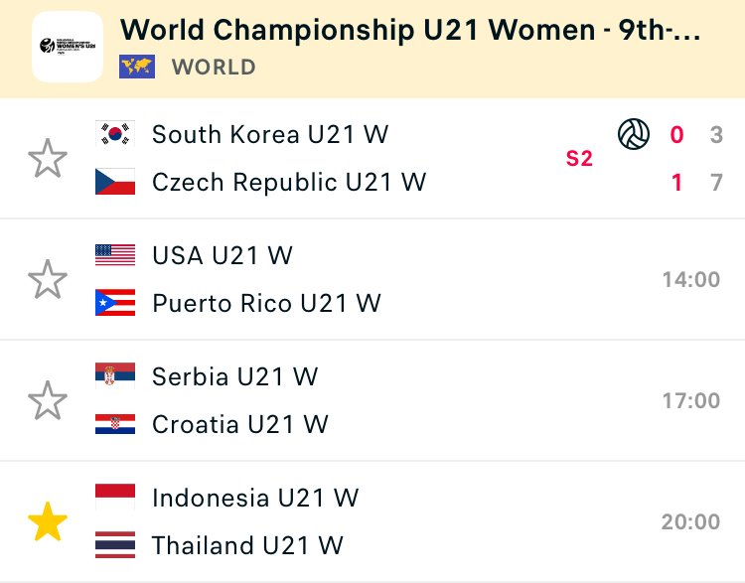Unfavorite the Indonesia vs Thailand match
This screenshot has width=745, height=583.
pyautogui.click(x=48, y=521)
